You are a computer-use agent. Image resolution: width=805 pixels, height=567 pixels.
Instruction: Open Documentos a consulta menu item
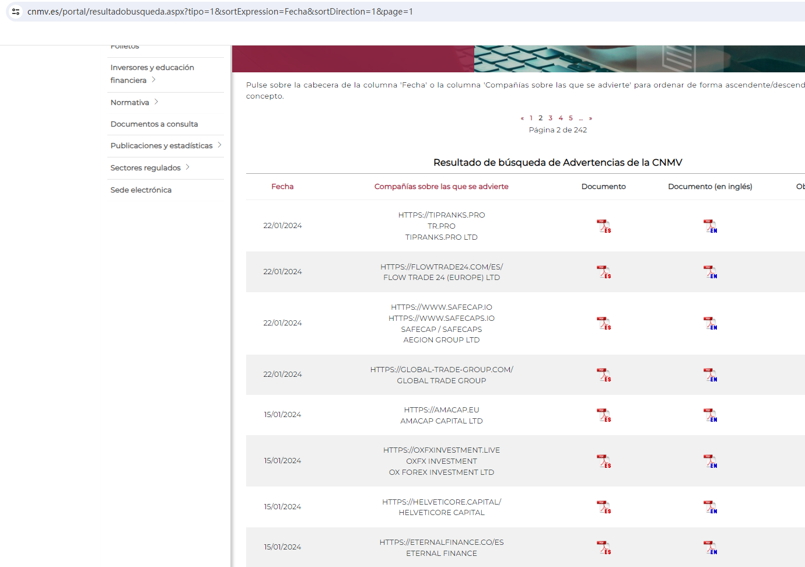(154, 124)
